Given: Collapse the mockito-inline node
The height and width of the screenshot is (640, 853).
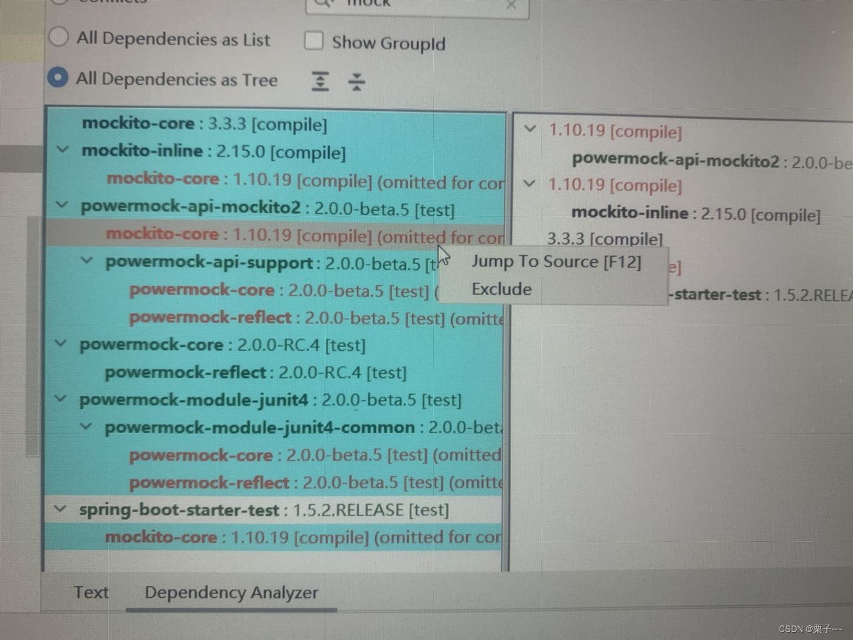Looking at the screenshot, I should coord(63,149).
